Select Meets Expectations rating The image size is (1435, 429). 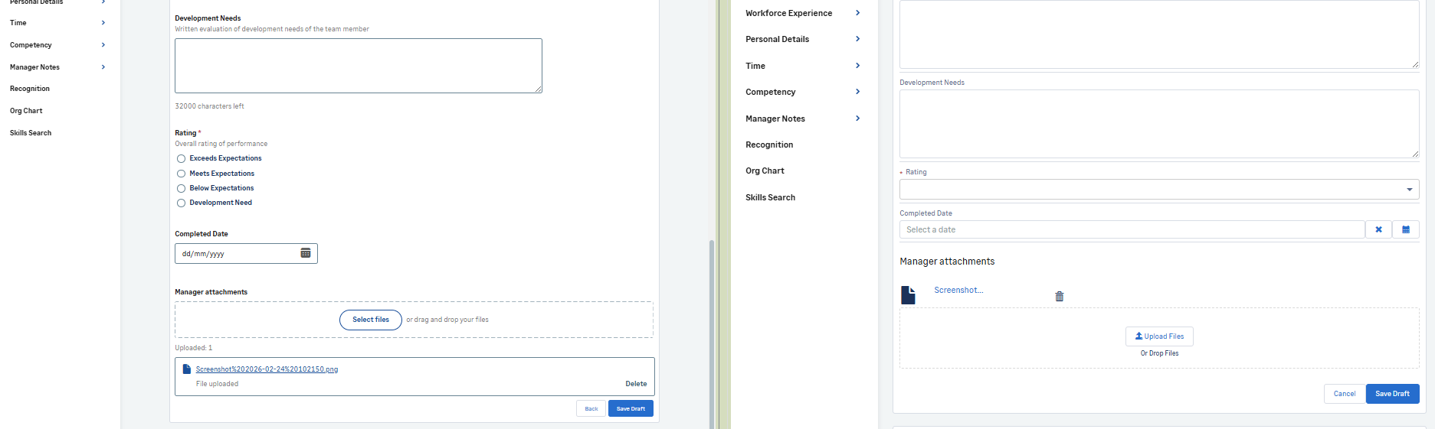click(x=182, y=174)
